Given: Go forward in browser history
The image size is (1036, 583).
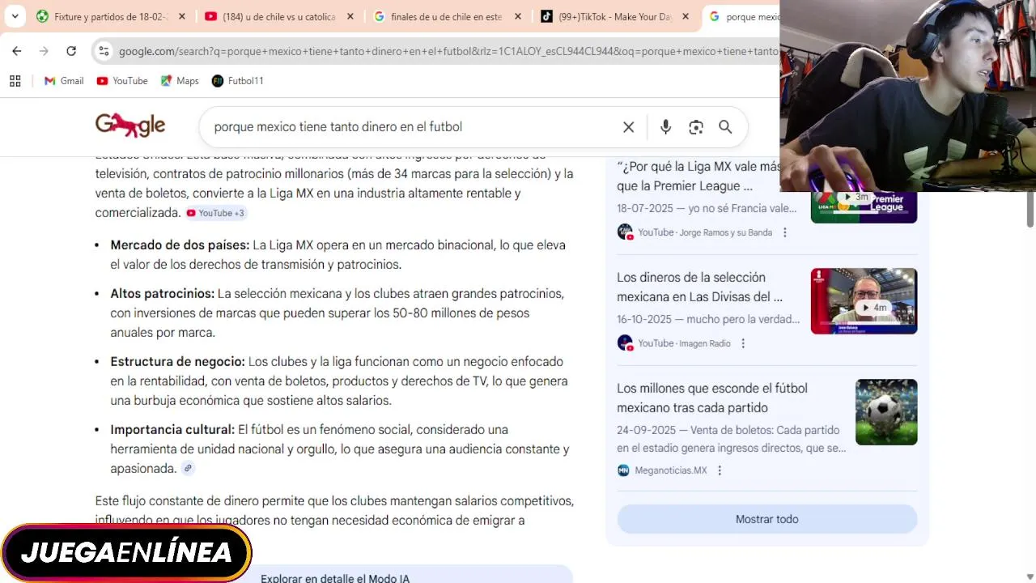Looking at the screenshot, I should coord(44,51).
